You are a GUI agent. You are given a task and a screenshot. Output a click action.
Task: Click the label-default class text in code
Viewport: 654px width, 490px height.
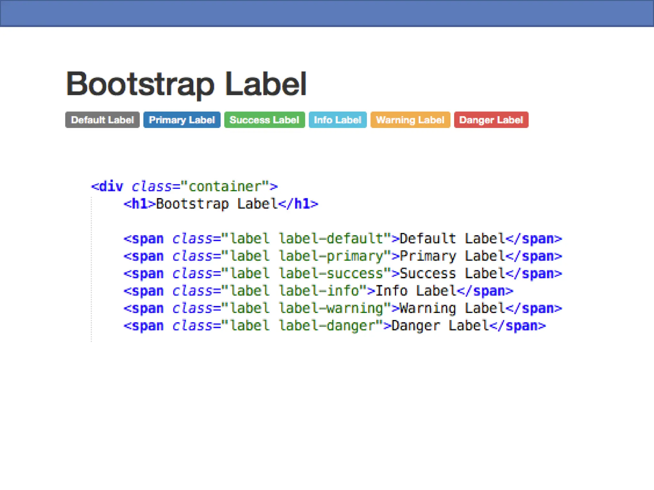(331, 239)
